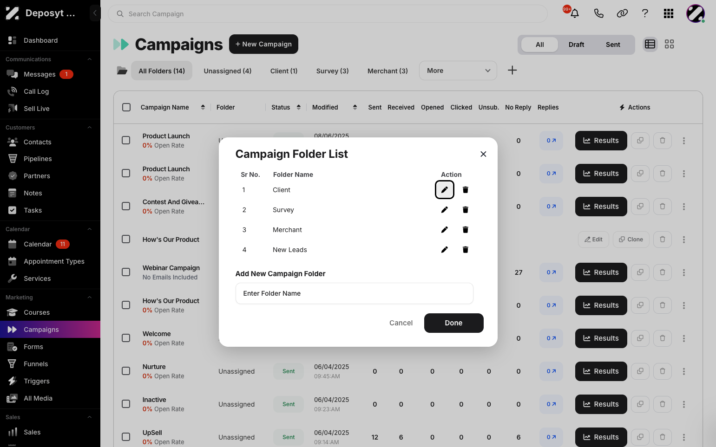
Task: Open the apps grid menu
Action: (669, 13)
